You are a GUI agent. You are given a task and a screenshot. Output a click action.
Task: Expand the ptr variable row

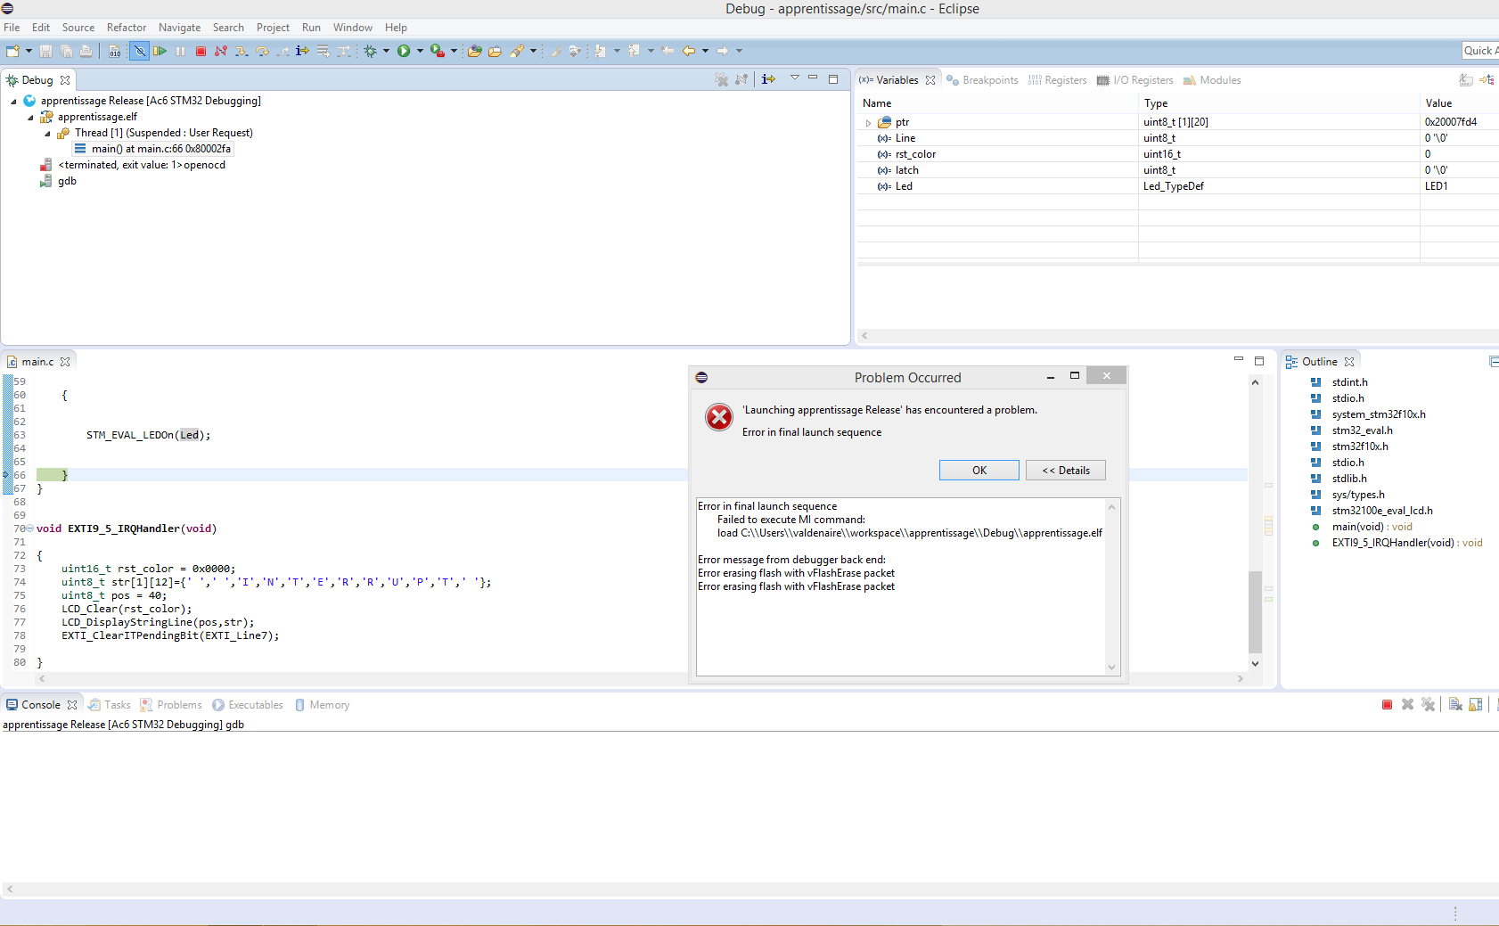868,123
